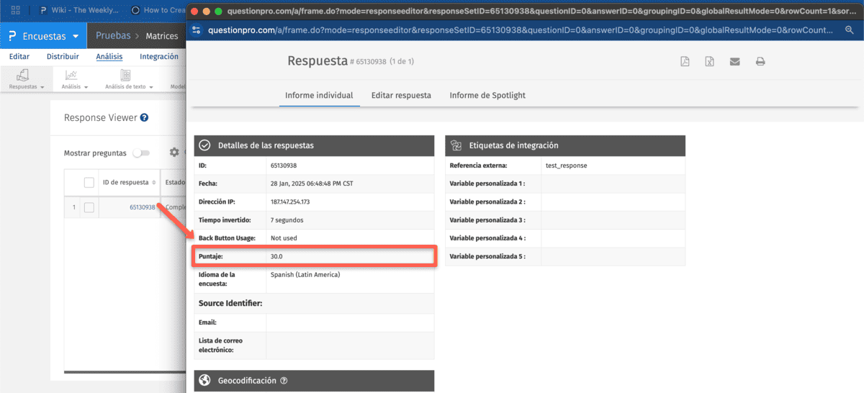864x393 pixels.
Task: Switch to the Editar respuesta tab
Action: coord(401,95)
